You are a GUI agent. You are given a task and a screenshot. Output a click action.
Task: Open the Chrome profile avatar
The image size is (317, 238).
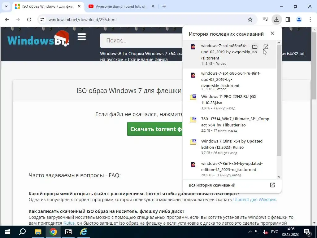299,20
